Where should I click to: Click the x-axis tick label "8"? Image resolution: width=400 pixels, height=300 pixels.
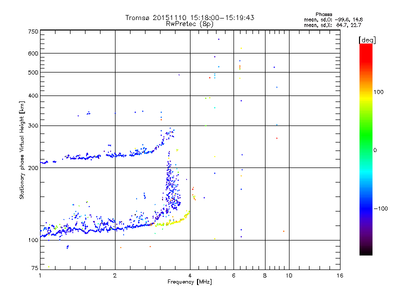click(x=265, y=275)
